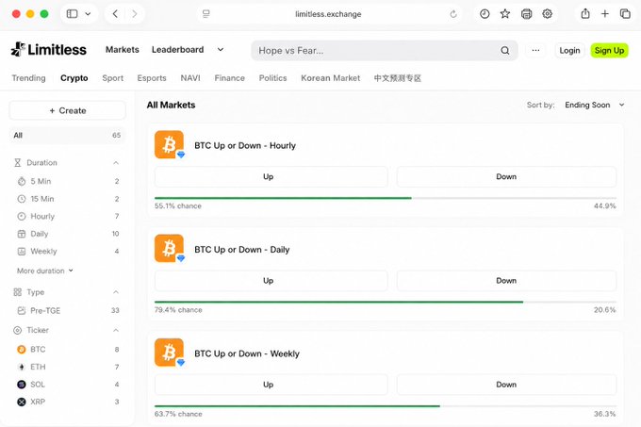Filter by the ETH ticker
The width and height of the screenshot is (641, 427).
68,367
